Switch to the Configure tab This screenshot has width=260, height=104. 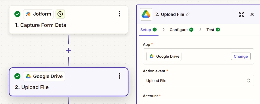(x=181, y=30)
